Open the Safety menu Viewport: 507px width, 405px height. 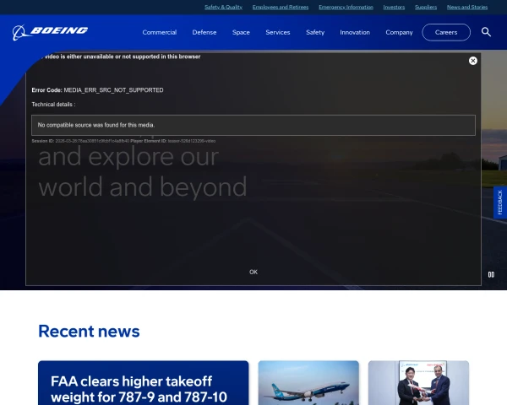coord(315,32)
